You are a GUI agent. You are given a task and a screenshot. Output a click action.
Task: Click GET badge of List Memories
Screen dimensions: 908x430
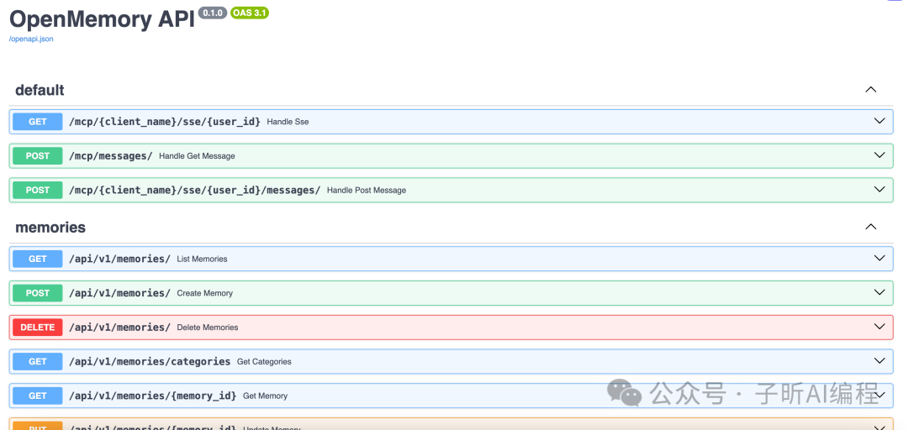click(38, 259)
